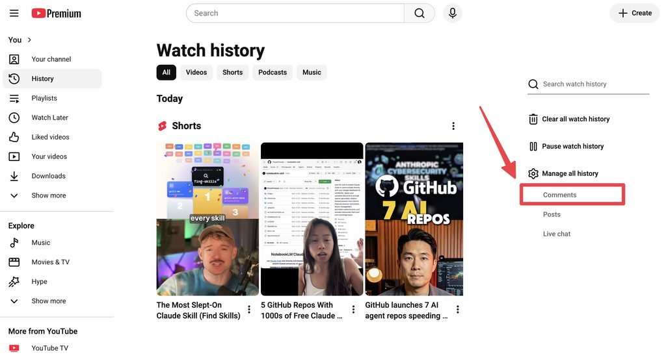Start voice search with microphone icon

click(x=453, y=13)
